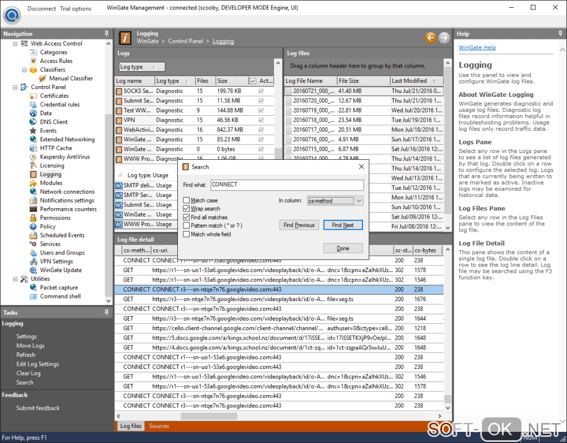
Task: Collapse the Control Panel tree node
Action: point(15,87)
